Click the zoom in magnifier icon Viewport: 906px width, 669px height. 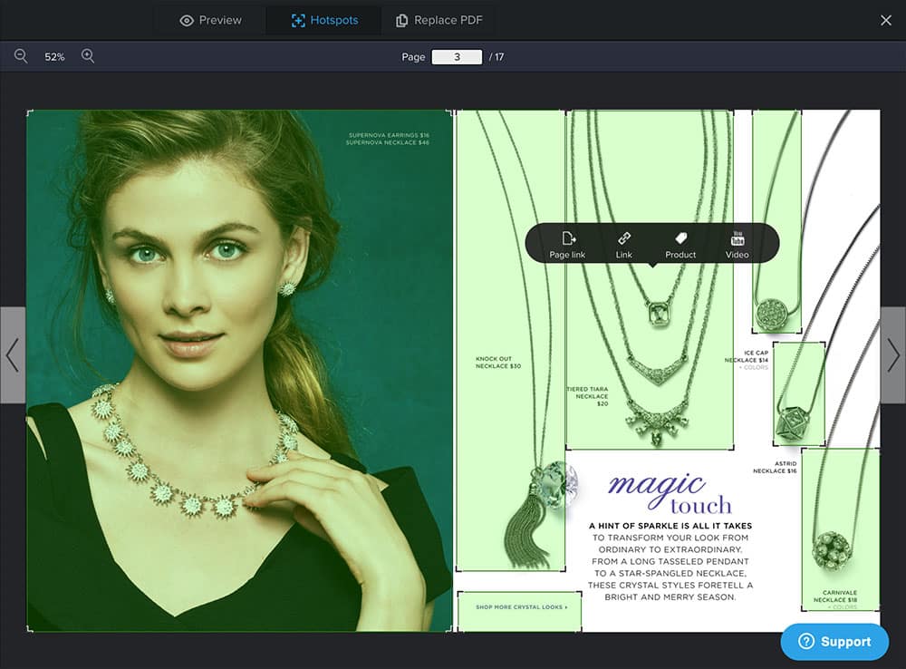[x=86, y=56]
